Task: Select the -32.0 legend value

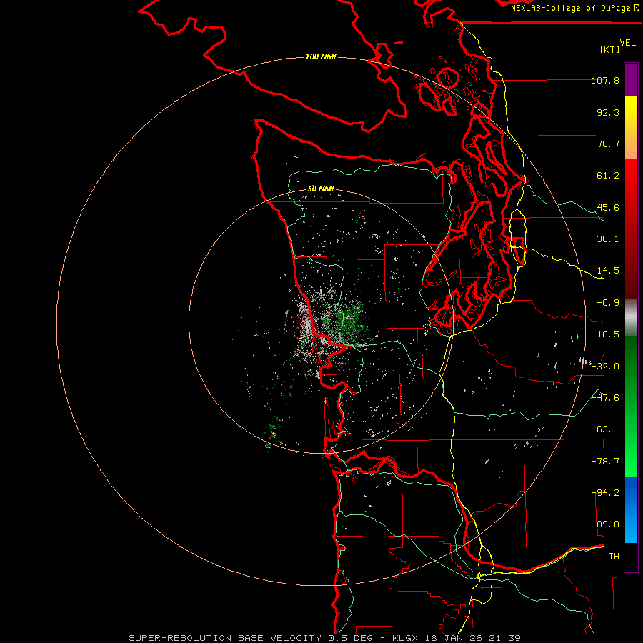Action: 605,367
